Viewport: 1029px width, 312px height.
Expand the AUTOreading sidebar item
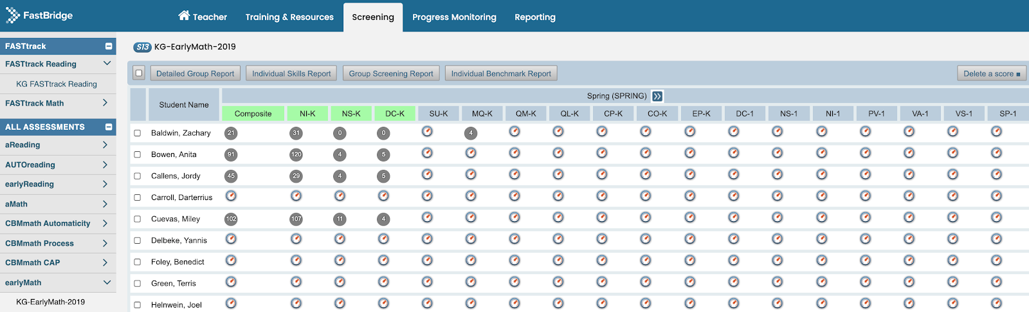pos(105,165)
